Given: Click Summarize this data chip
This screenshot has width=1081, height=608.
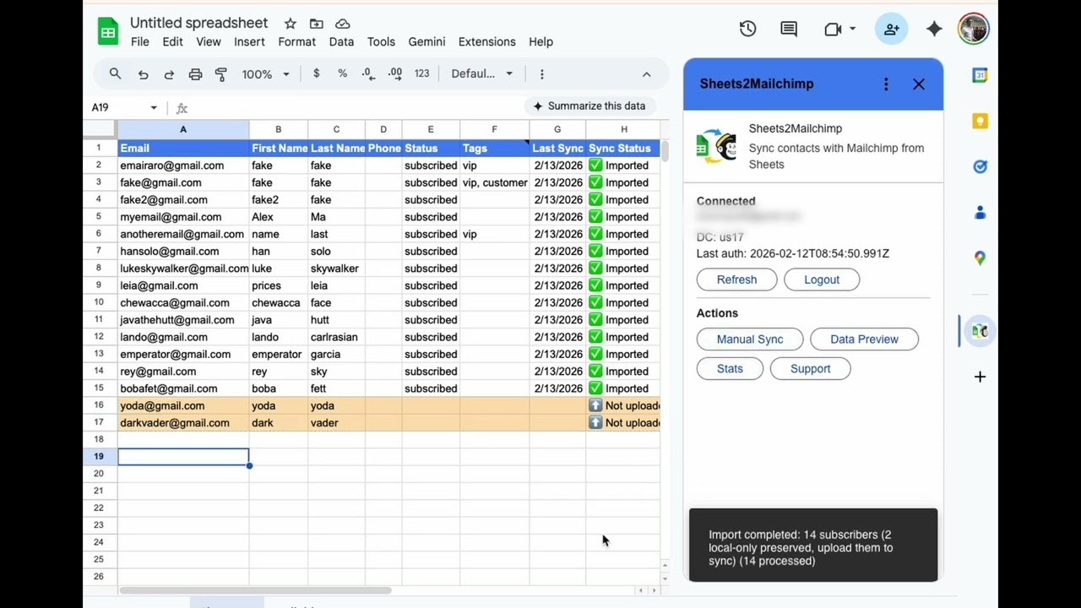Looking at the screenshot, I should click(x=589, y=106).
